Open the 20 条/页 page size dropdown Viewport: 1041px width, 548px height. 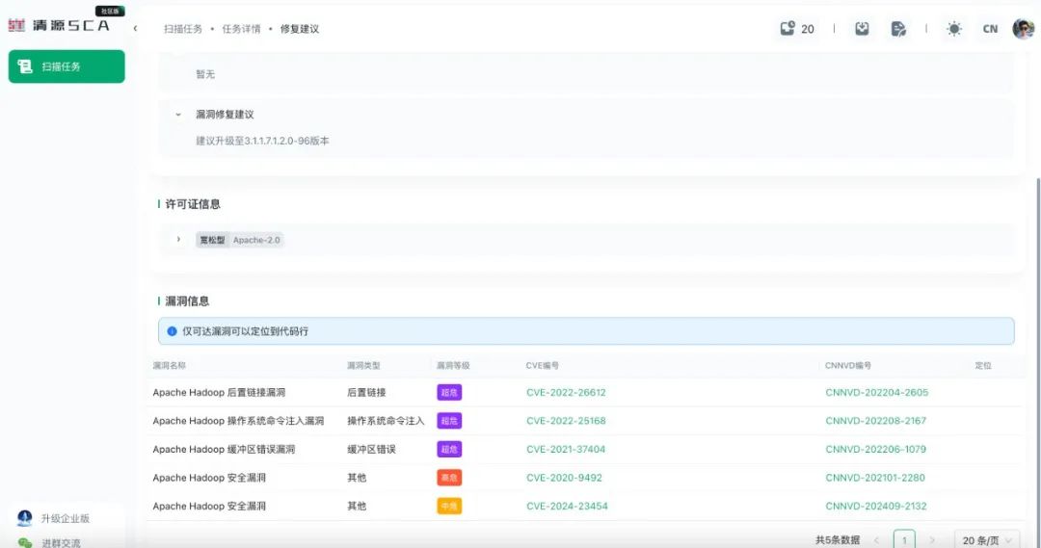pos(987,540)
